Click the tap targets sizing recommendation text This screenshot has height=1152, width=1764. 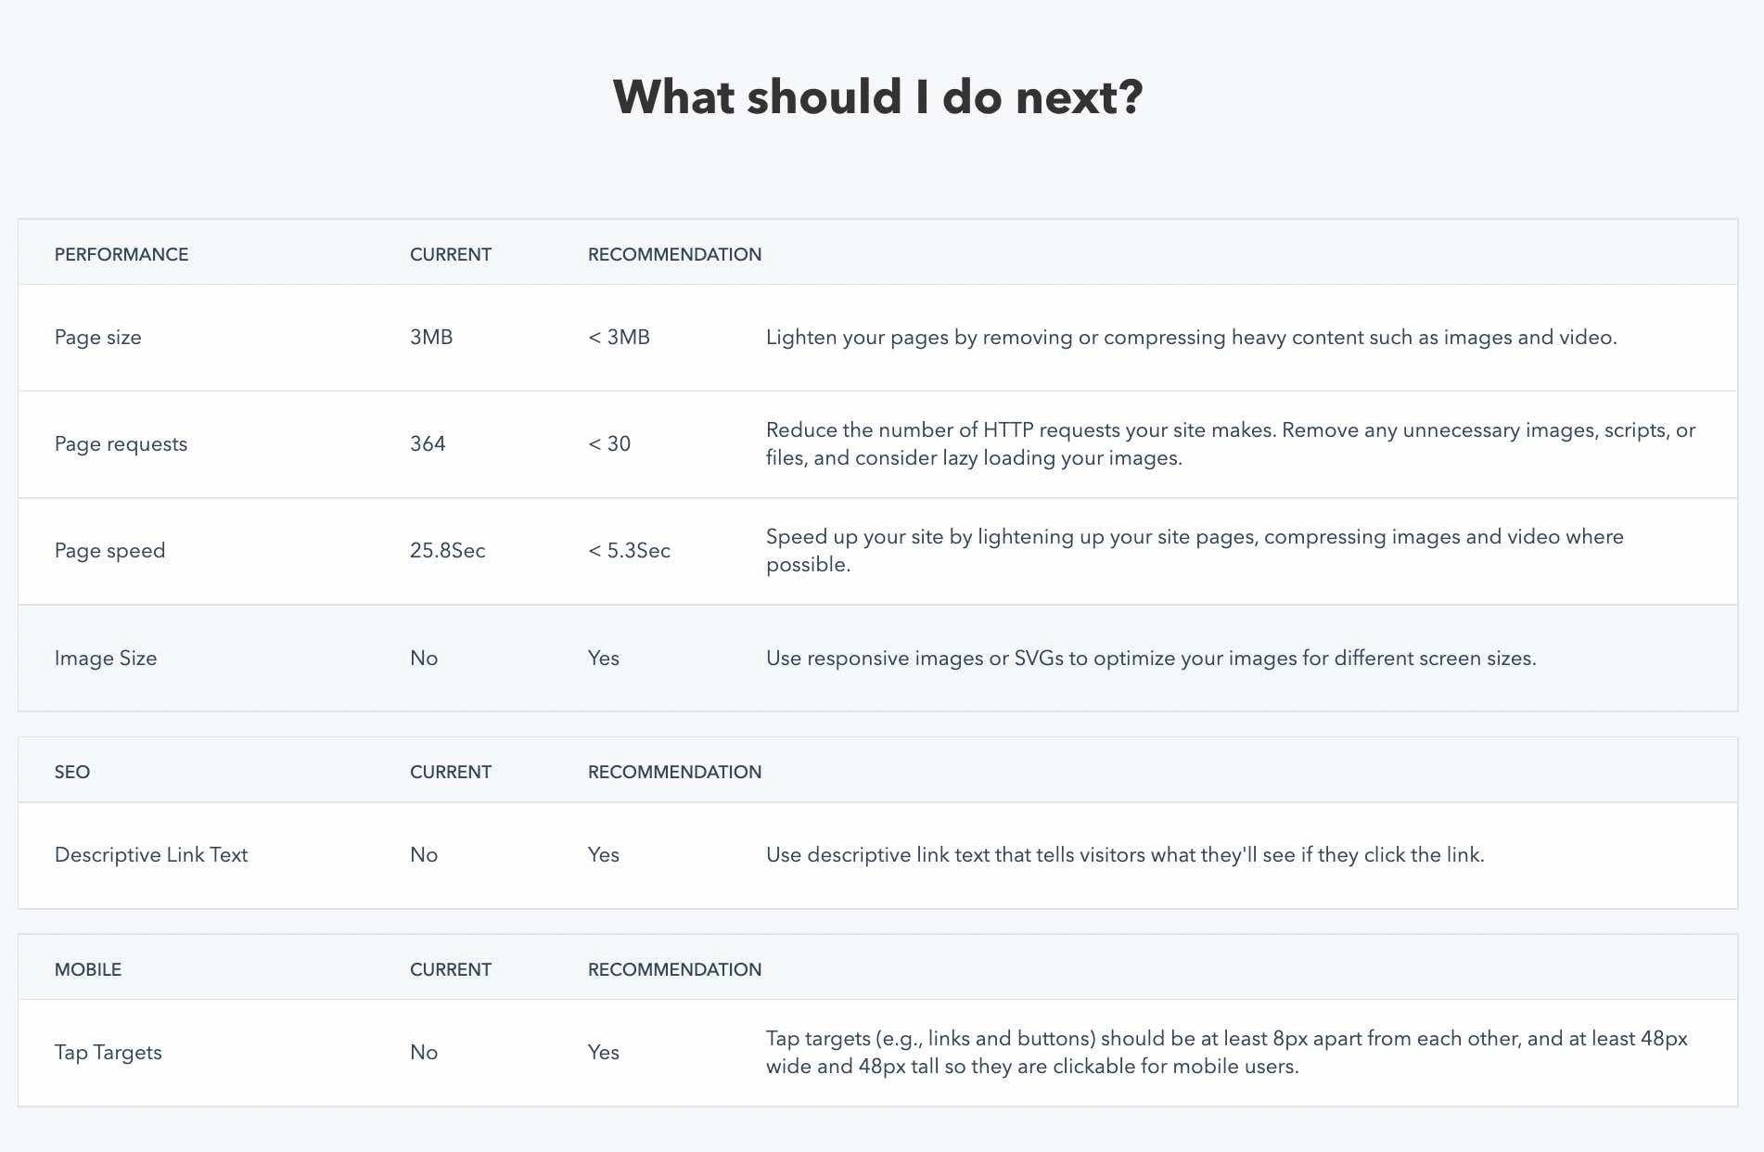[x=1226, y=1053]
